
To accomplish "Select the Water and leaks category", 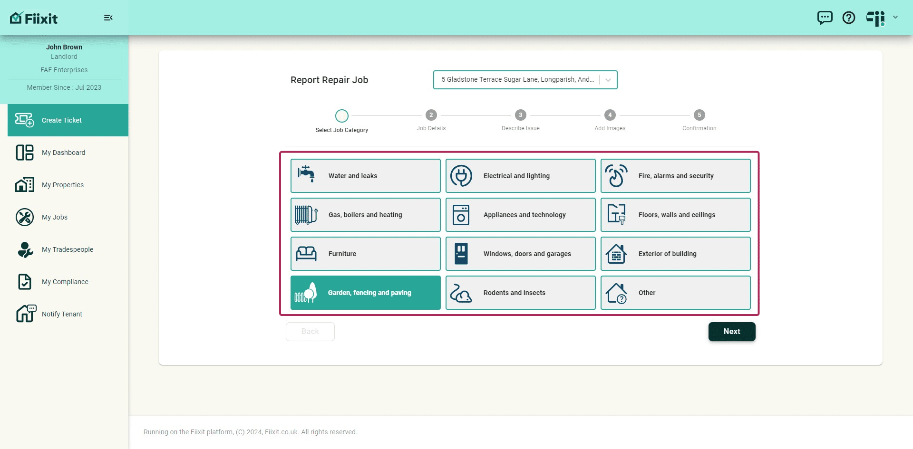I will coord(365,176).
